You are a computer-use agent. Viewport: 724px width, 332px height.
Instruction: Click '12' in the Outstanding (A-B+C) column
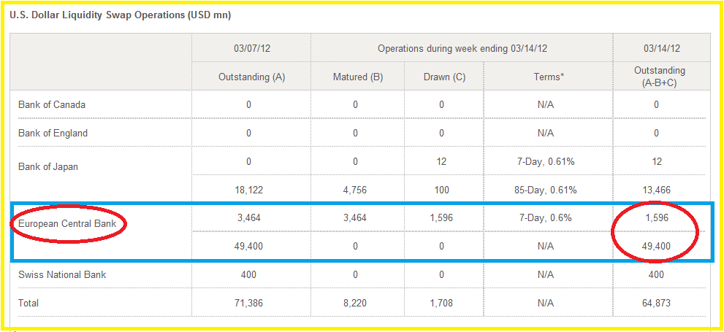click(x=657, y=162)
